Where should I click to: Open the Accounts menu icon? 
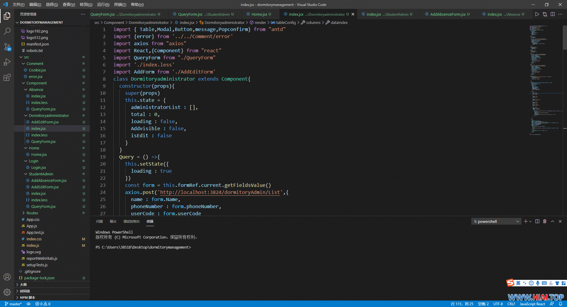point(7,277)
